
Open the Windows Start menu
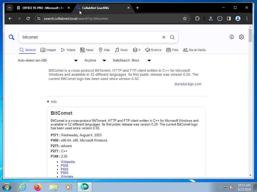(x=7, y=187)
